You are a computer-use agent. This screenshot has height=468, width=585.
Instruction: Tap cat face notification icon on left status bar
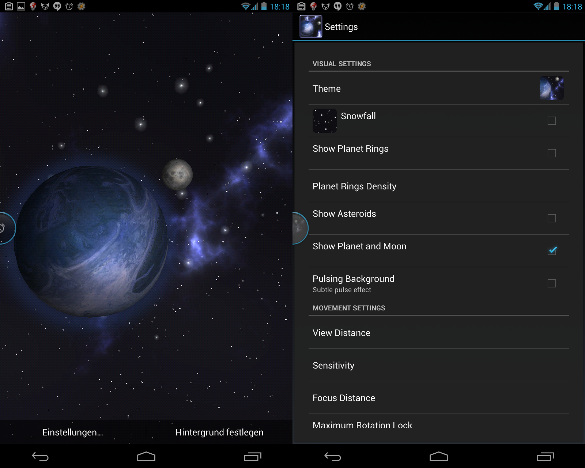tap(45, 6)
